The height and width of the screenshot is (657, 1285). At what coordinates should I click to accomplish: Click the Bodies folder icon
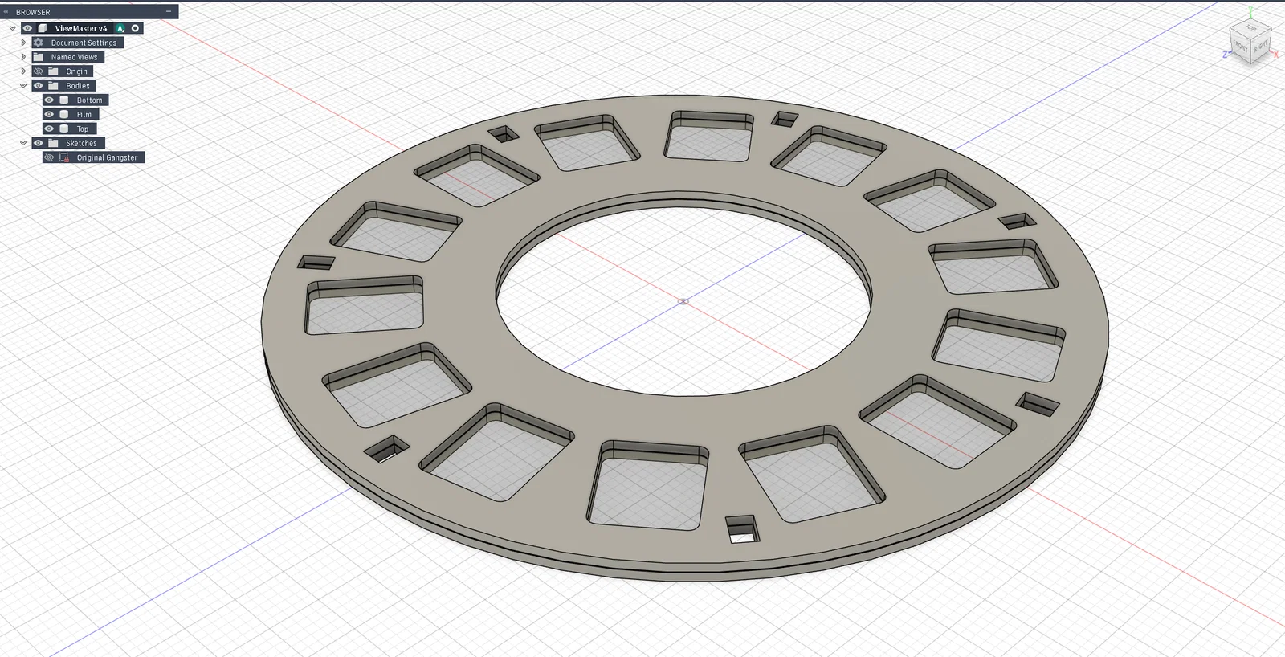[53, 86]
